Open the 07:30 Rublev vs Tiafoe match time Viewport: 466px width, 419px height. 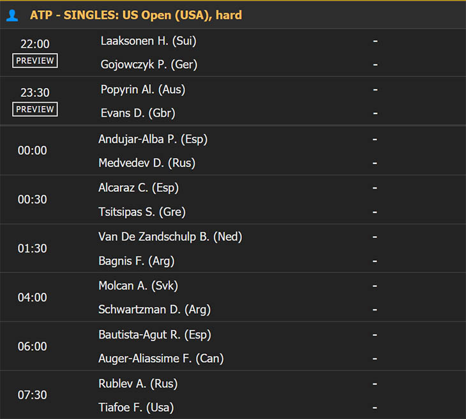pyautogui.click(x=33, y=395)
